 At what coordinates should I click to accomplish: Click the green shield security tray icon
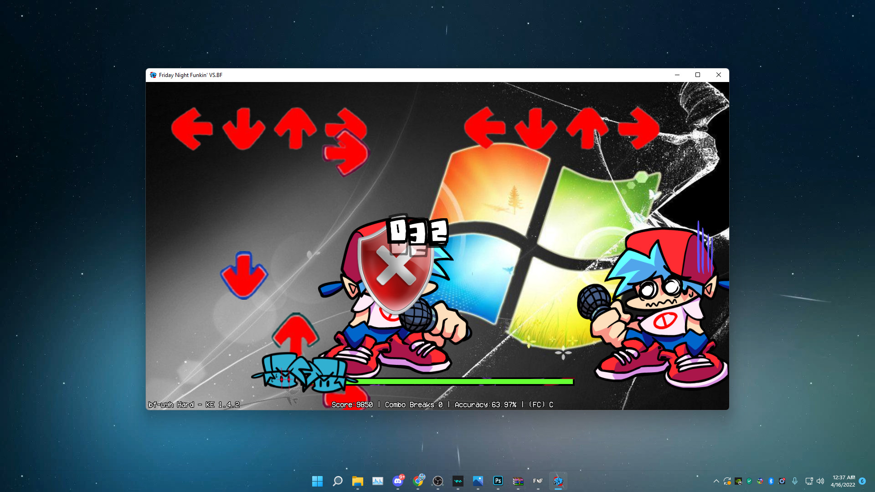[x=749, y=481]
